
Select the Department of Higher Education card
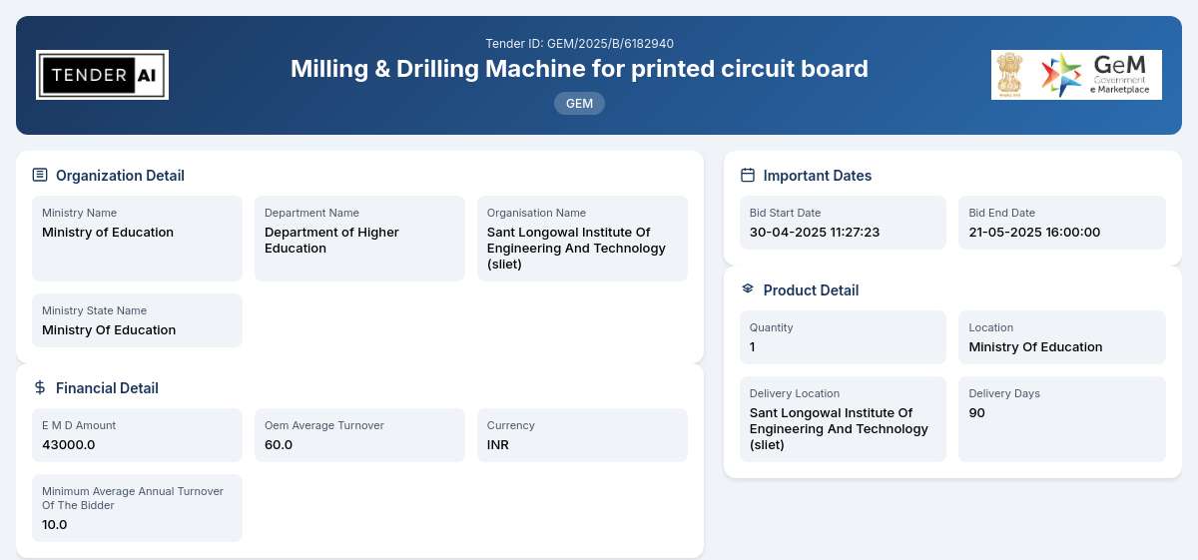tap(359, 239)
